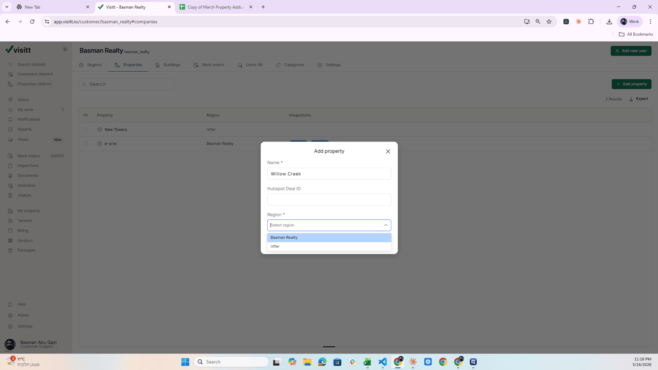The width and height of the screenshot is (658, 370).
Task: Open Billing in sidebar
Action: 23,231
